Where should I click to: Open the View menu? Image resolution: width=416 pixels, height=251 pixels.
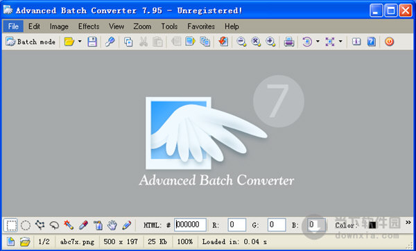pyautogui.click(x=116, y=26)
